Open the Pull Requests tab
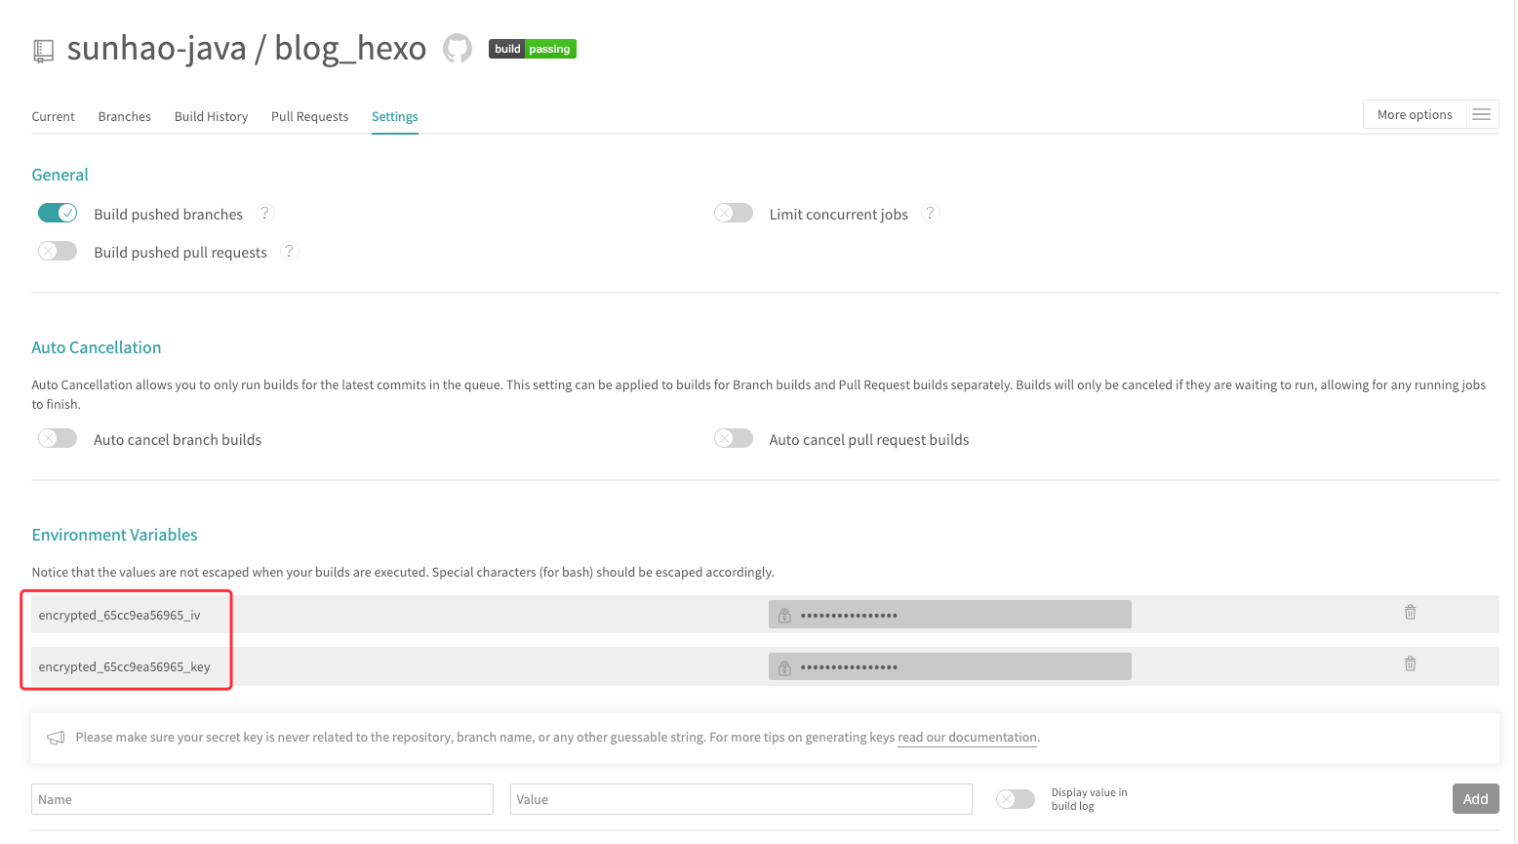The height and width of the screenshot is (844, 1518). [x=309, y=116]
